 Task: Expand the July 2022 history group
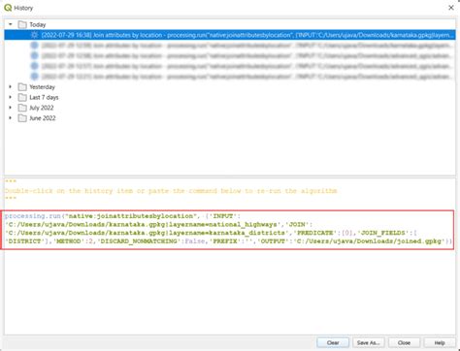pyautogui.click(x=11, y=108)
